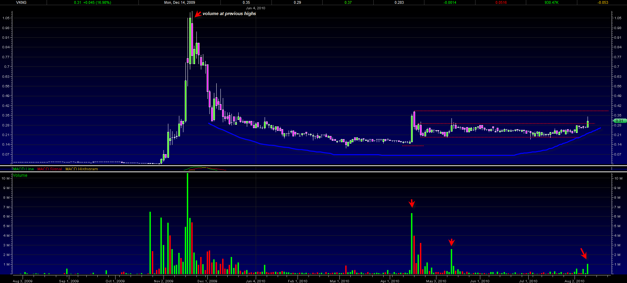The width and height of the screenshot is (627, 283).
Task: Click the tallest green volume bar above 10 M
Action: (188, 223)
